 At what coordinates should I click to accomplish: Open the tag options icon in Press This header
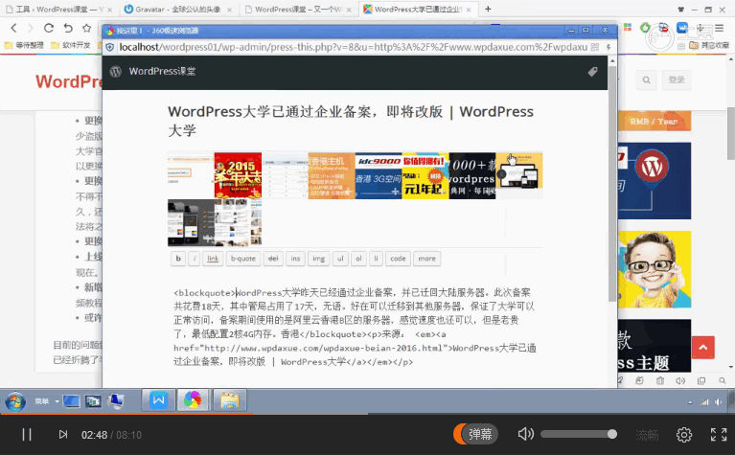click(592, 72)
